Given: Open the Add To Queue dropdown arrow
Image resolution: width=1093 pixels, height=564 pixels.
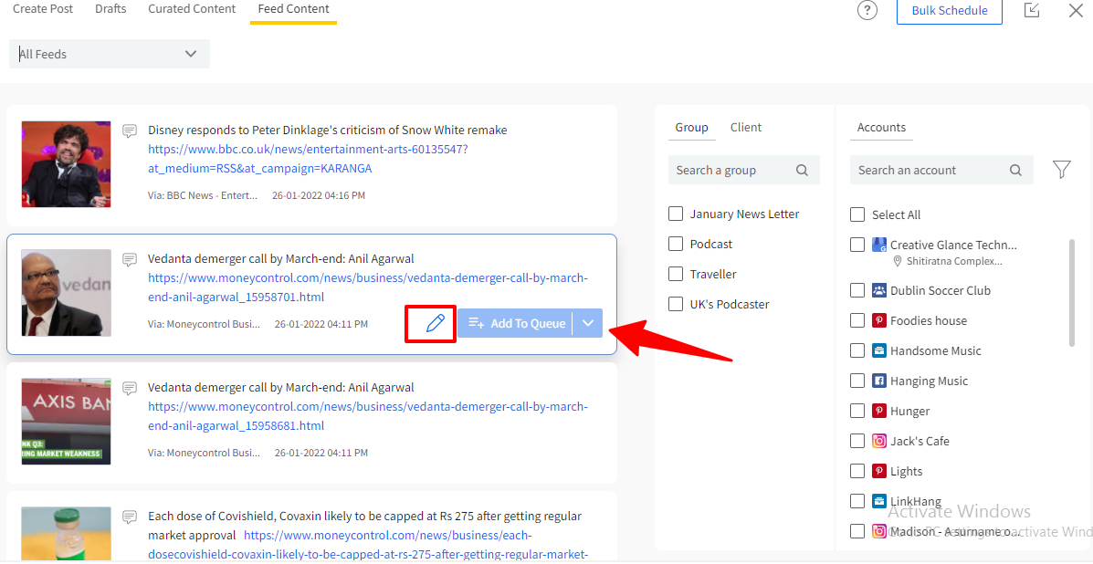Looking at the screenshot, I should pyautogui.click(x=588, y=323).
